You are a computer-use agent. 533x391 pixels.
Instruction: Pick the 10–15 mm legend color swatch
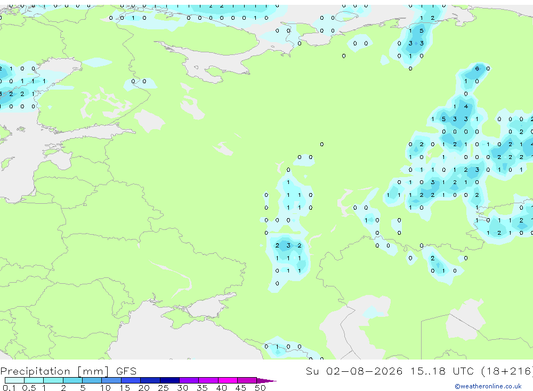(111, 380)
